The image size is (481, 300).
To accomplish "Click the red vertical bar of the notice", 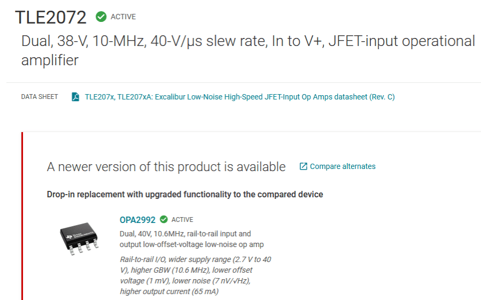I will click(22, 216).
